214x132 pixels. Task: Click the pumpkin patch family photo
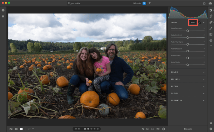point(87,66)
